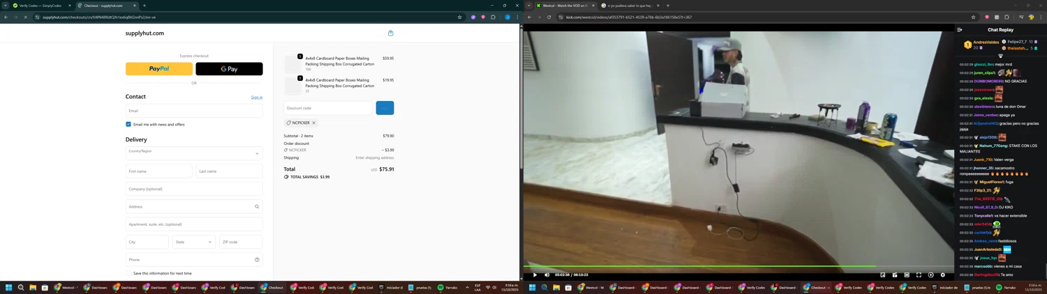Screen dimensions: 1047x294
Task: Pay with the PayPal express button
Action: tap(159, 69)
